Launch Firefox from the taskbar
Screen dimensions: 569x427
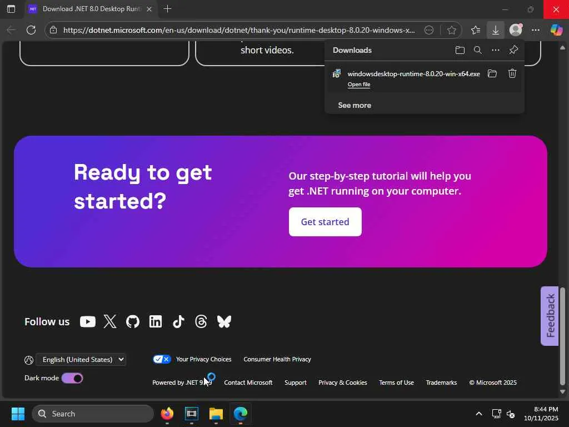(x=167, y=414)
